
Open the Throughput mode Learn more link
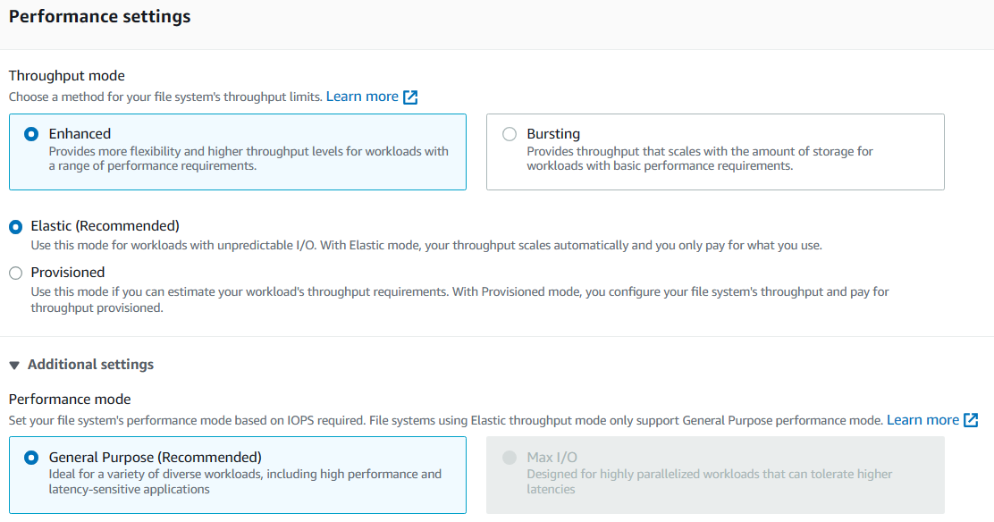362,97
